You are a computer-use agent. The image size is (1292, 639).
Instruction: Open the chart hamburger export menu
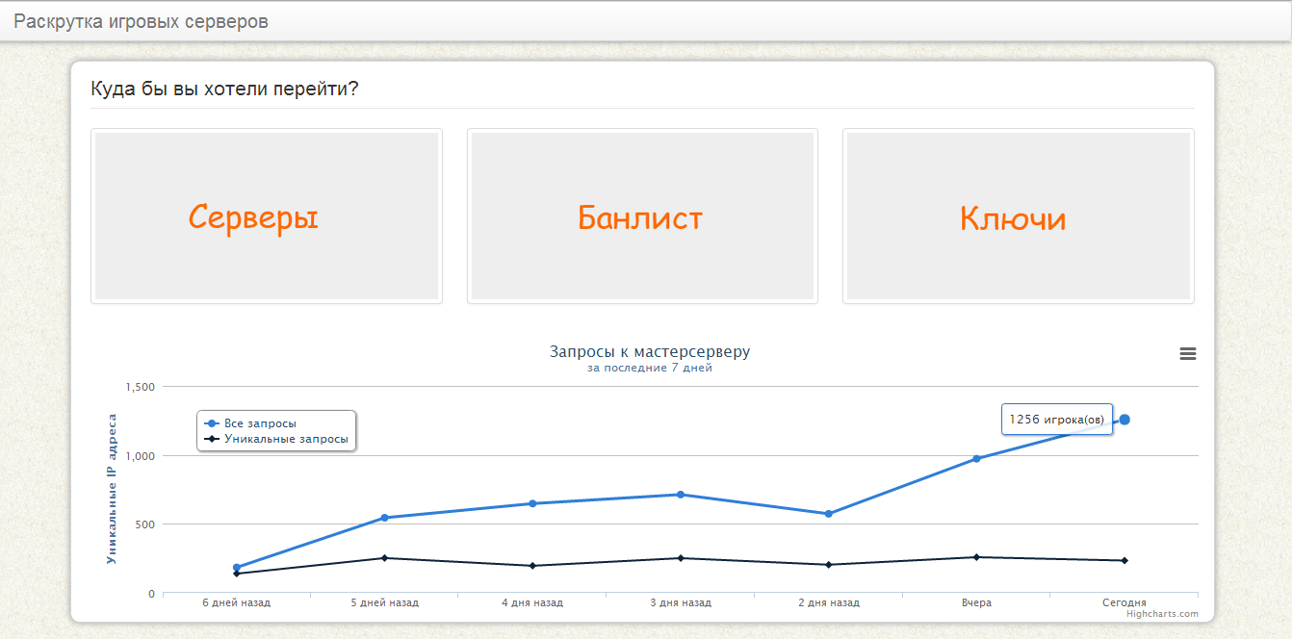point(1188,354)
